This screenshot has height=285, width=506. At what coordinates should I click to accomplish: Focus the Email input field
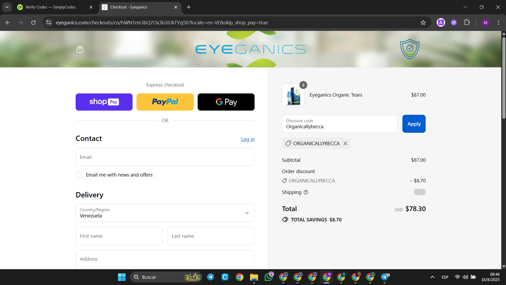(x=165, y=157)
